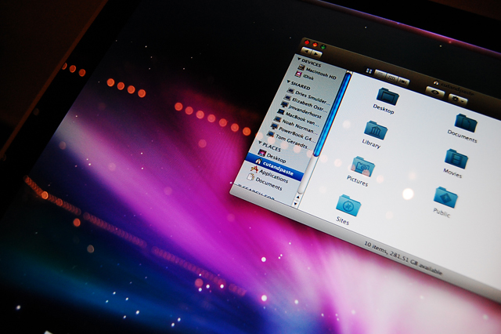Collapse the SHARED sidebar section
The width and height of the screenshot is (501, 334).
[x=290, y=81]
